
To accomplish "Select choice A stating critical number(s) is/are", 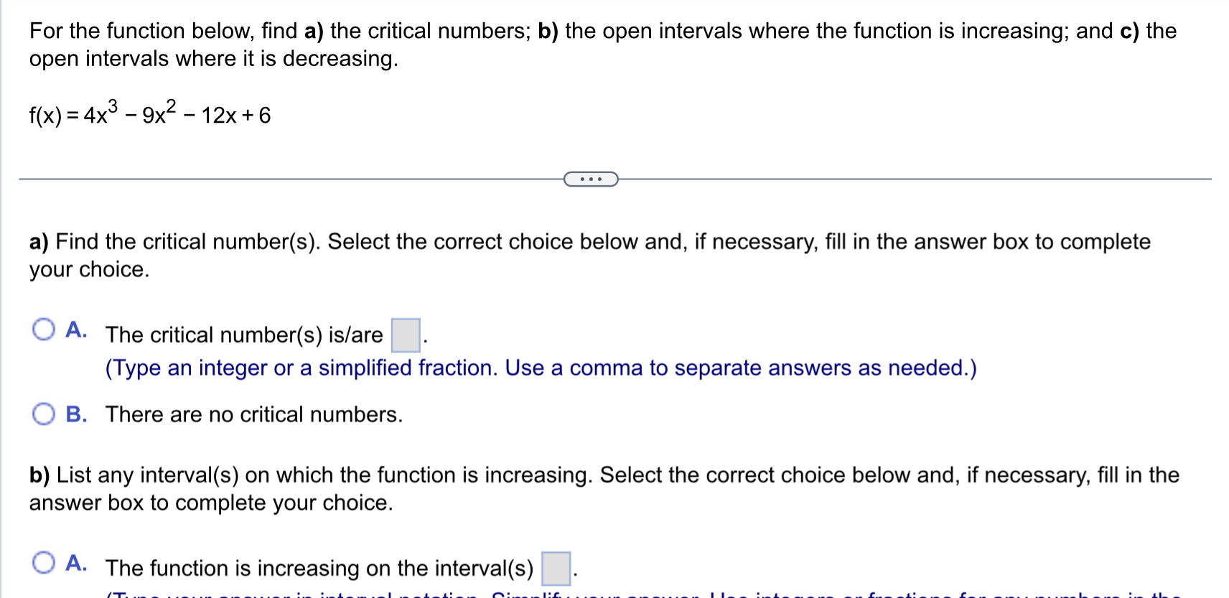I will [44, 330].
